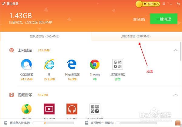
Task: Click the 重新扫描 rescan link
Action: tap(139, 19)
